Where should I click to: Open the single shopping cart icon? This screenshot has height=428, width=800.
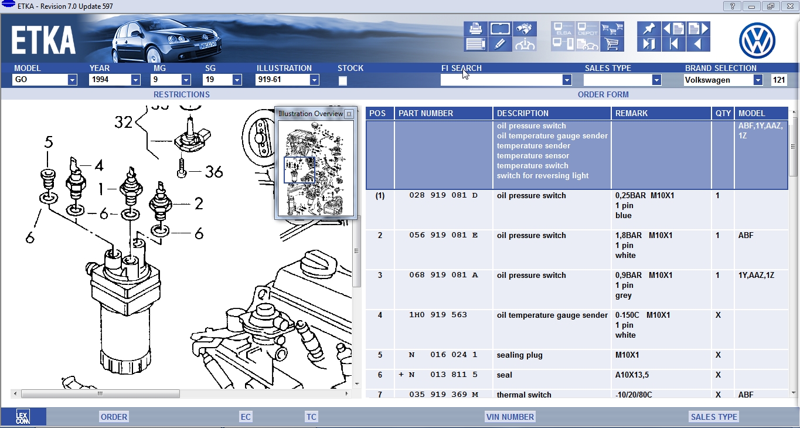[x=612, y=44]
